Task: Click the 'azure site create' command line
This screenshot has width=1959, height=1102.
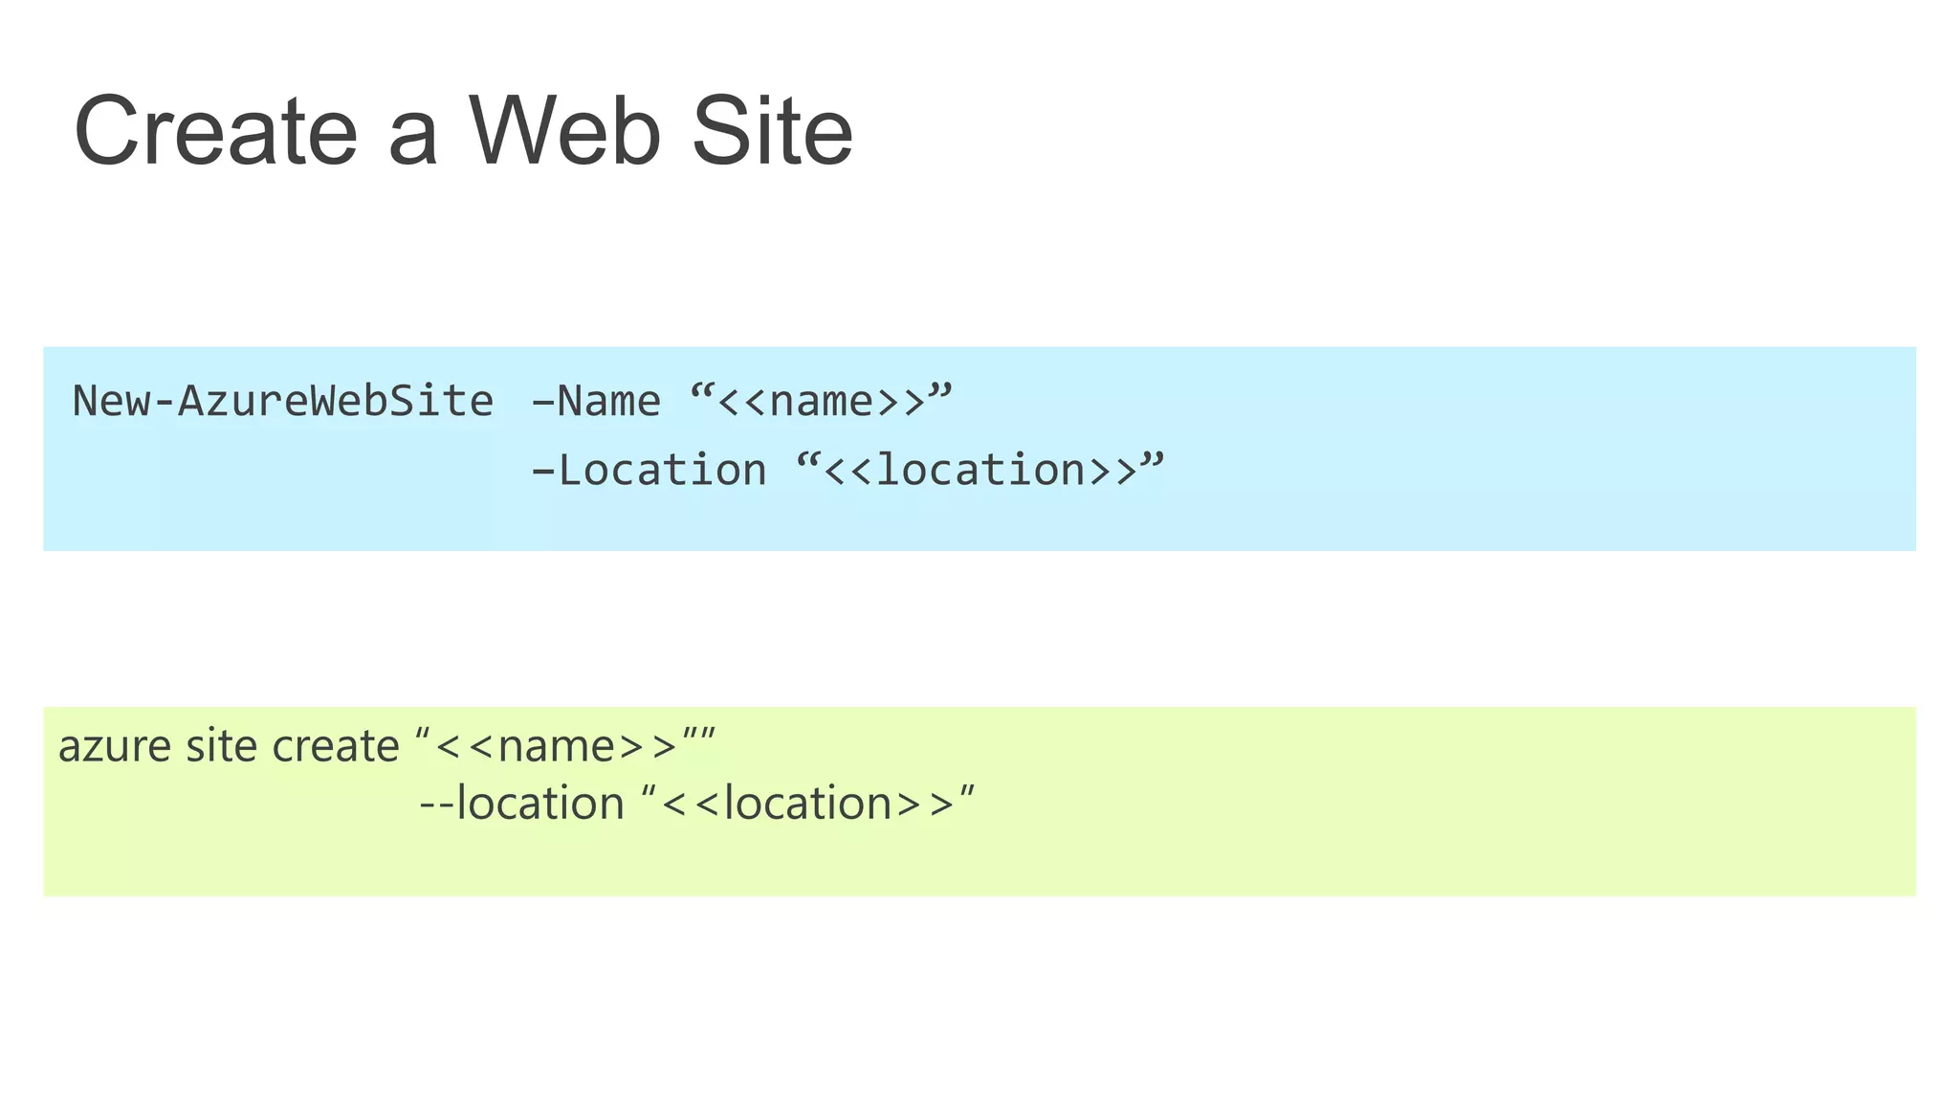Action: pos(387,745)
